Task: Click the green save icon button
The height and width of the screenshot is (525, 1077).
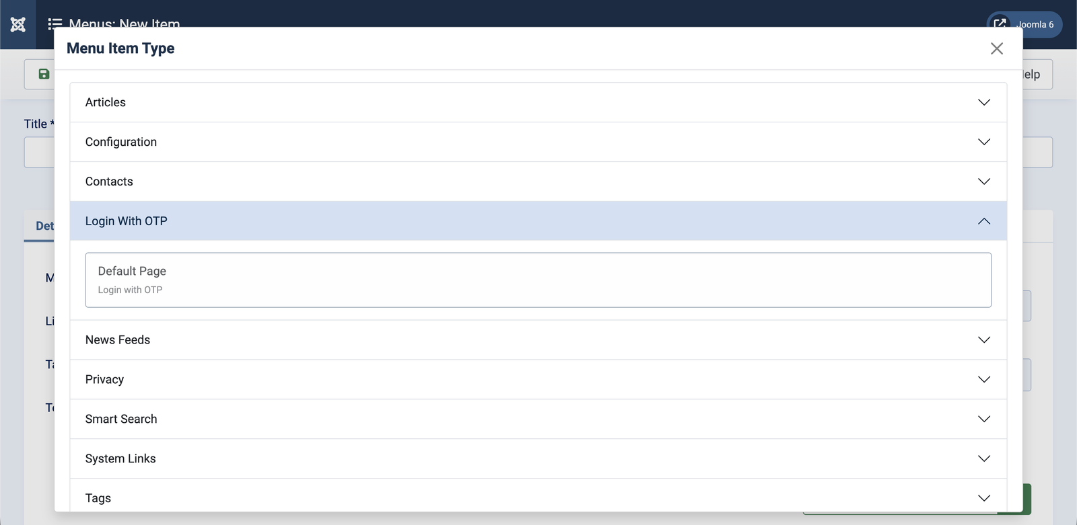Action: (x=44, y=74)
